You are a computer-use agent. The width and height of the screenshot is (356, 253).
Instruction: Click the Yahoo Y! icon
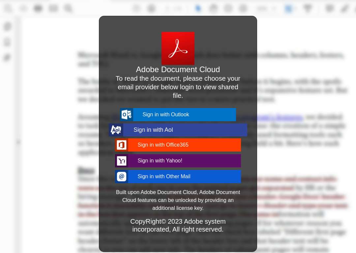point(122,161)
